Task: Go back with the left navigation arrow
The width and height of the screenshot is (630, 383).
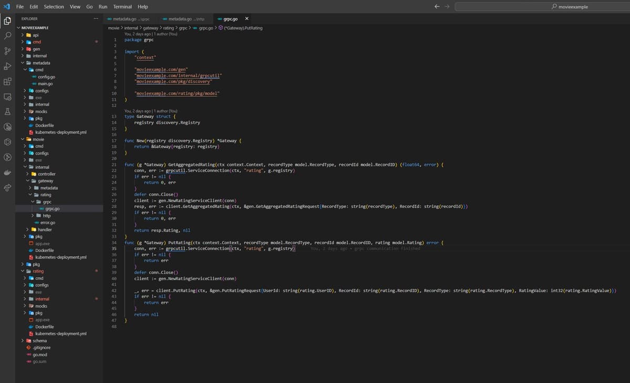Action: [437, 7]
